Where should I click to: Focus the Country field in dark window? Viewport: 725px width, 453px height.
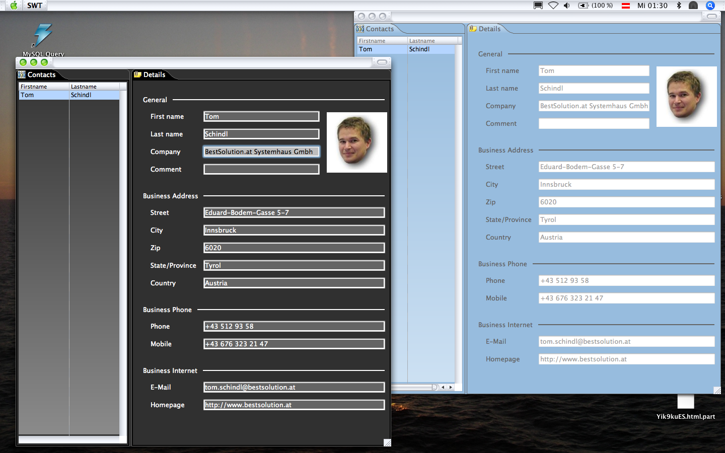coord(294,283)
